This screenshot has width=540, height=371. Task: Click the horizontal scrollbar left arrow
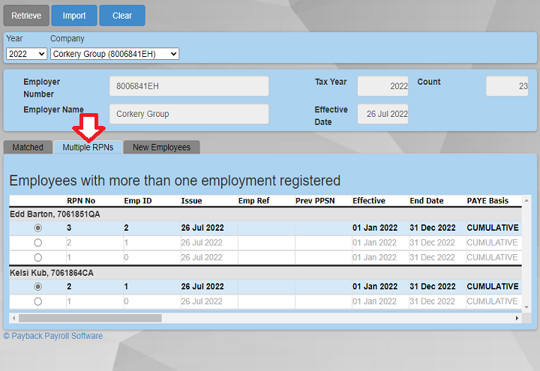pyautogui.click(x=13, y=318)
